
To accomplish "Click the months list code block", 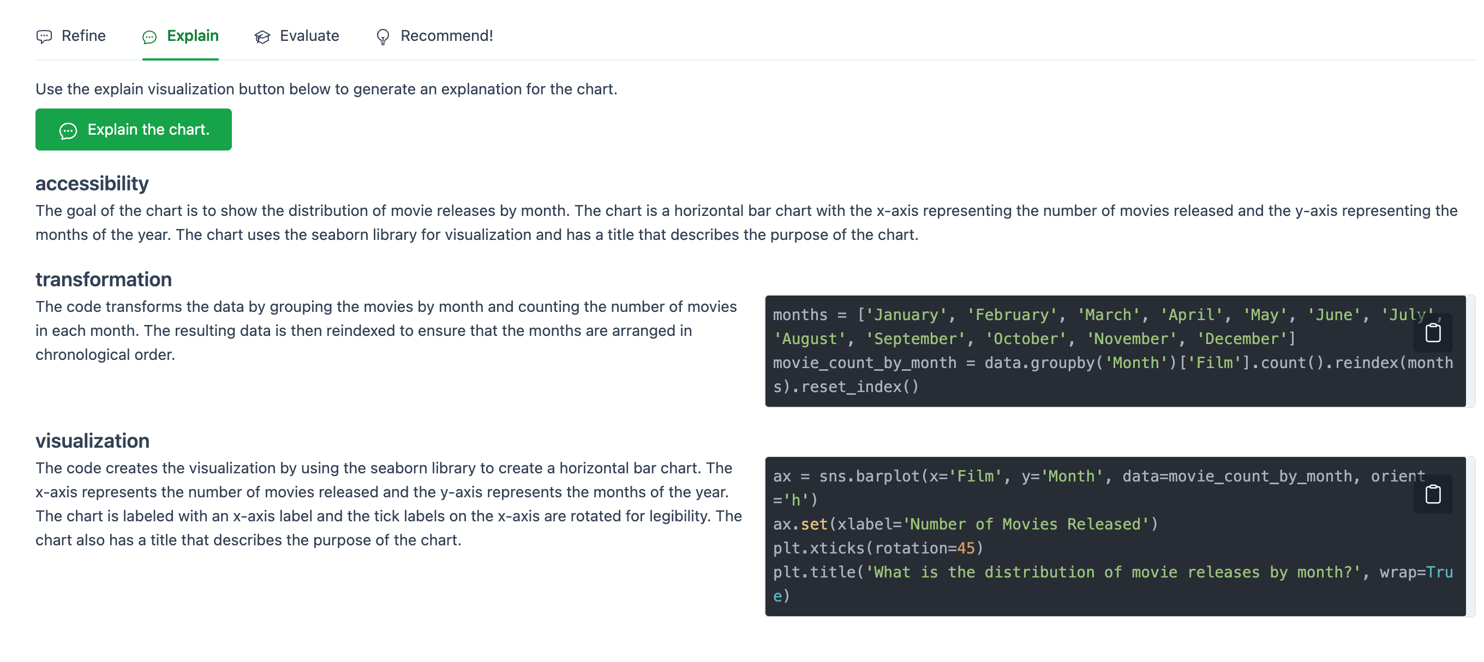I will (x=1094, y=351).
